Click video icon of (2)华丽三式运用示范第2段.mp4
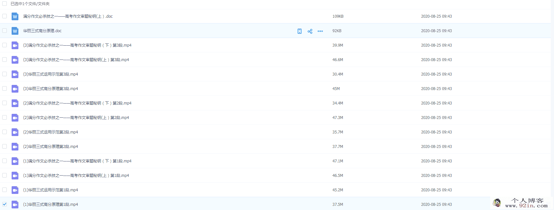Image resolution: width=554 pixels, height=210 pixels. 15,132
